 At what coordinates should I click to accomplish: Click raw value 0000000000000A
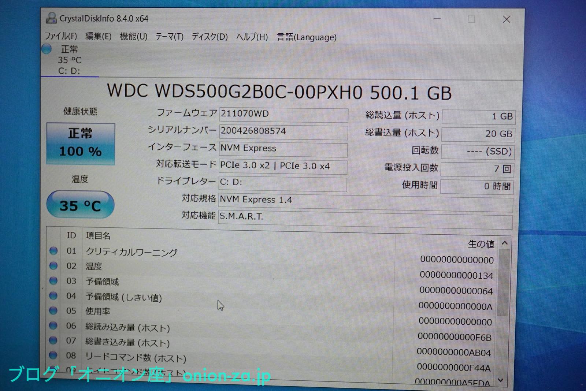[x=455, y=306]
